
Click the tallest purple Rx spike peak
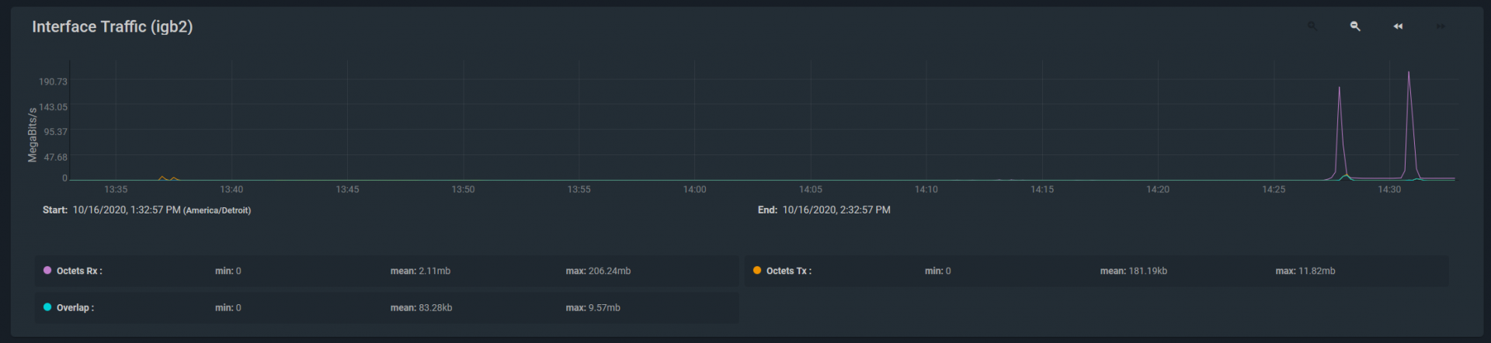pyautogui.click(x=1409, y=73)
